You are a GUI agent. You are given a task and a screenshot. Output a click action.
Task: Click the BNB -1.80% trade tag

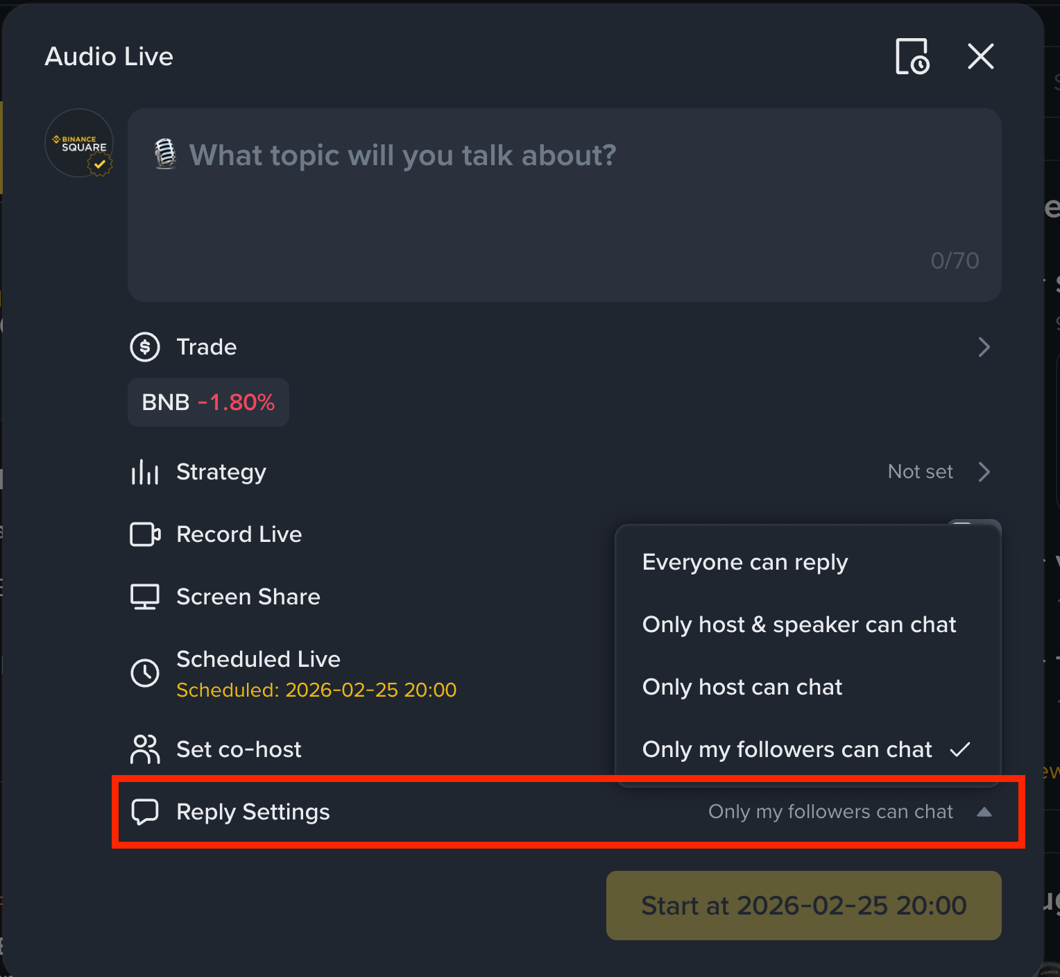tap(208, 402)
